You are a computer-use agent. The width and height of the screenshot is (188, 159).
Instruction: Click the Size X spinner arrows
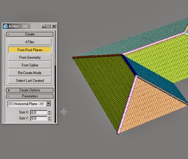click(49, 112)
